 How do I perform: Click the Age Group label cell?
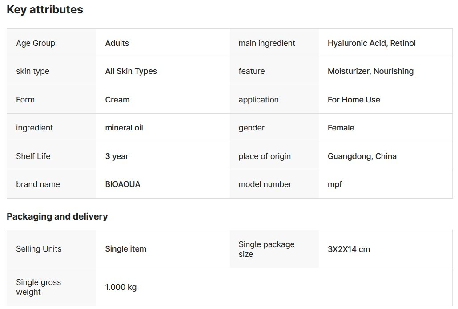tap(36, 43)
